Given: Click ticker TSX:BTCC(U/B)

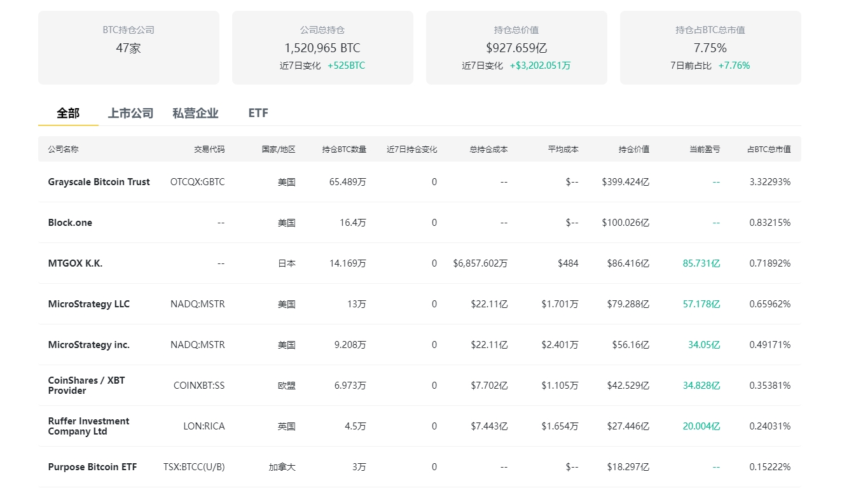Looking at the screenshot, I should (194, 467).
